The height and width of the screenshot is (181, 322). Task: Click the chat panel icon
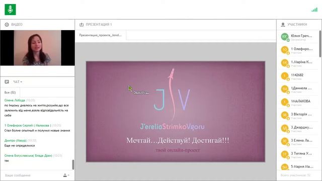pyautogui.click(x=7, y=81)
